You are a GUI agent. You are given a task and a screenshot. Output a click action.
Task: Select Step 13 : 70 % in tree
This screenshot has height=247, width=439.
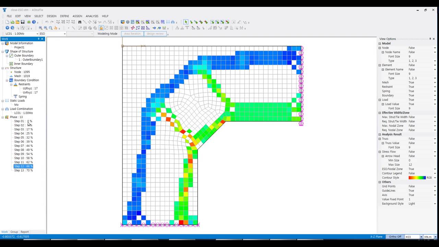pos(23,170)
